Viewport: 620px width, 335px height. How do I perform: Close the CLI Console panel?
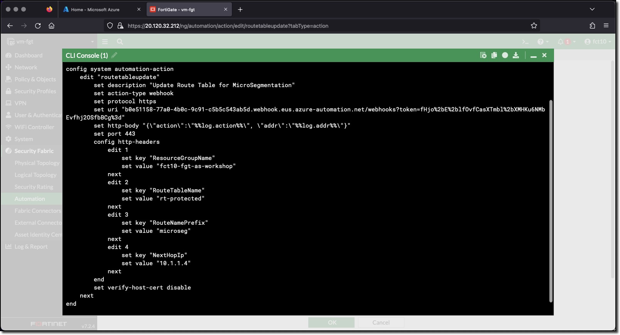pyautogui.click(x=544, y=56)
